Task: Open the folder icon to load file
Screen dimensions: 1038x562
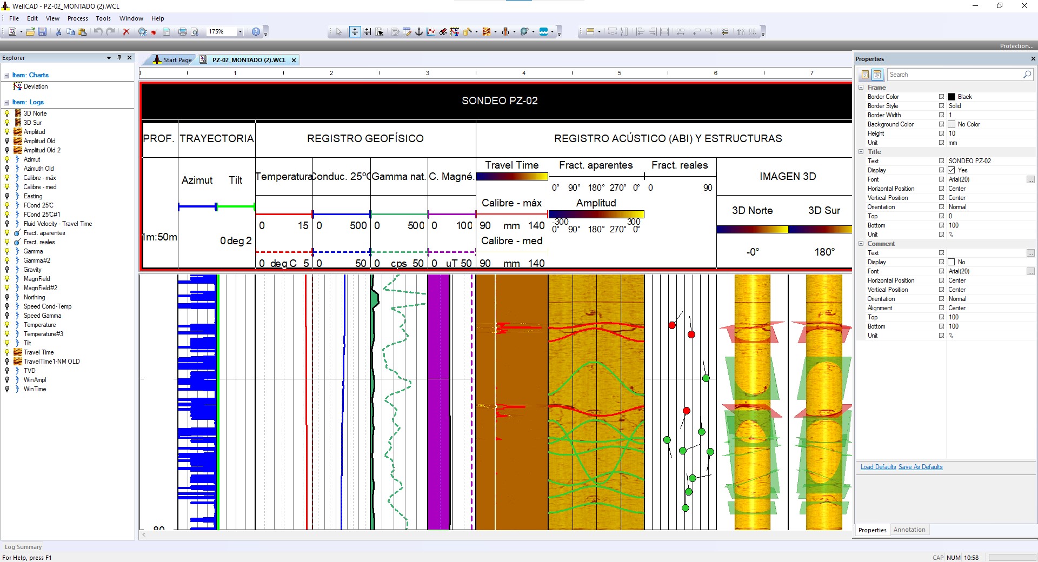Action: [x=30, y=32]
